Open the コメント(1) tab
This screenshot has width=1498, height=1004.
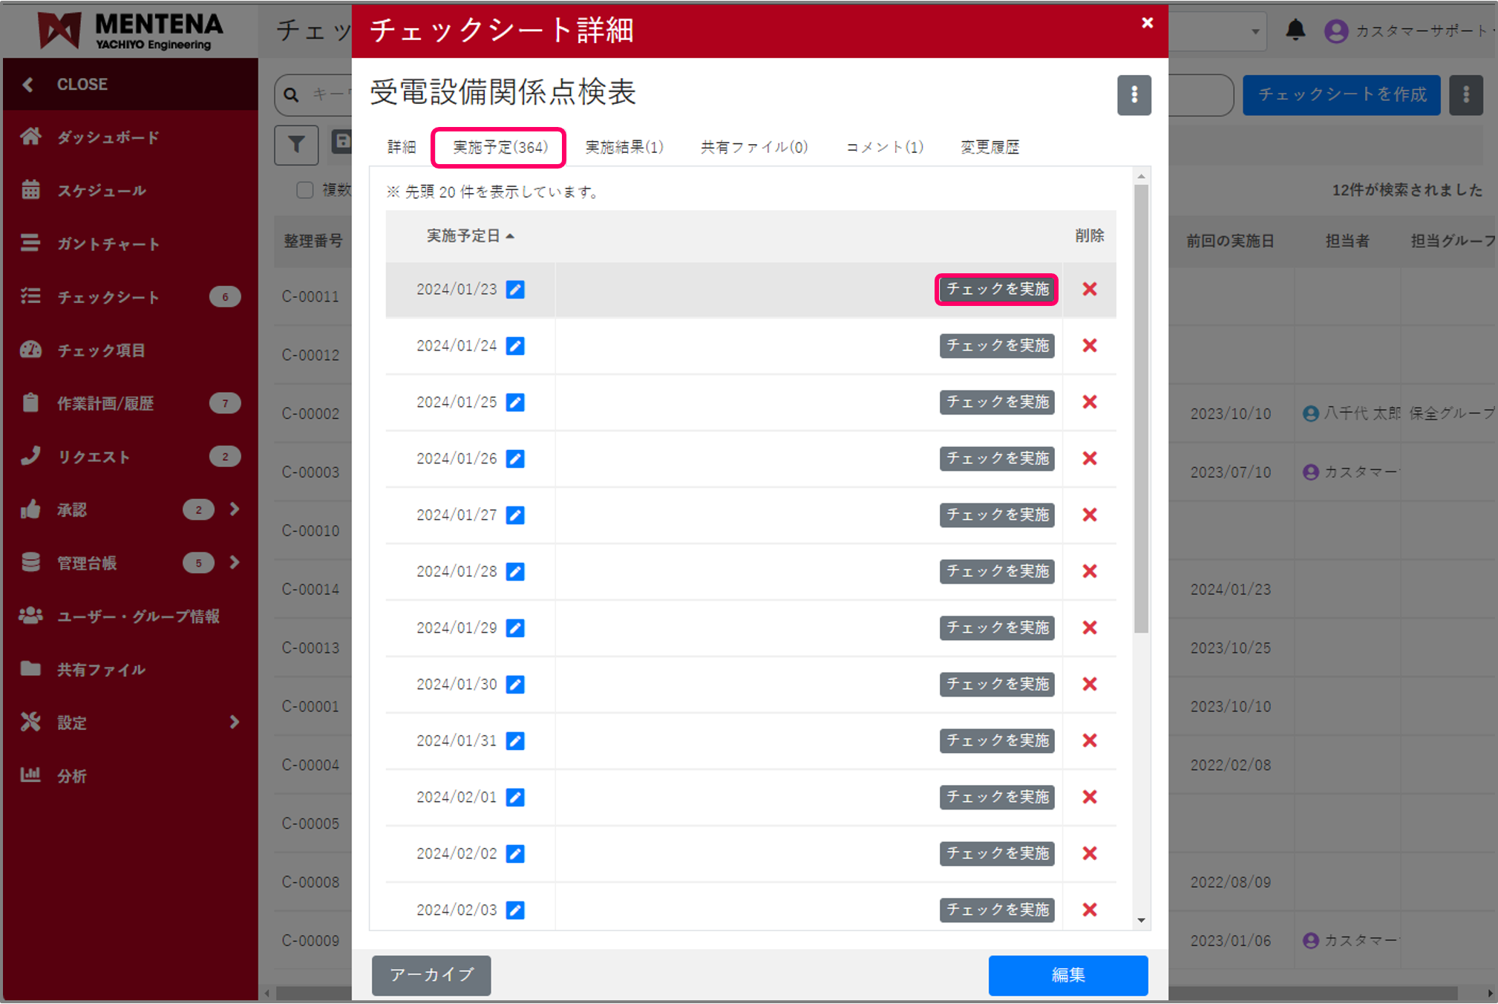pyautogui.click(x=884, y=147)
